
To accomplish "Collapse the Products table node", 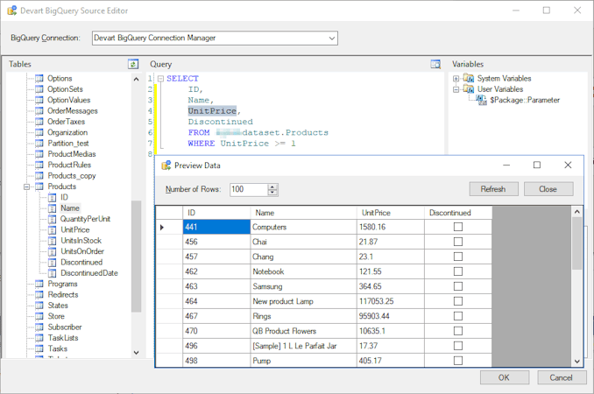I will (x=27, y=186).
